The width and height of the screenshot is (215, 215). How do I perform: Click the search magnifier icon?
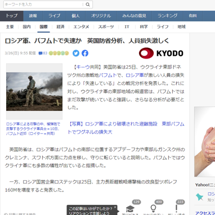point(88,5)
